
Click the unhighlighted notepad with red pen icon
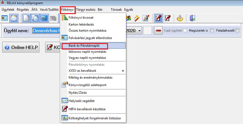168,18
